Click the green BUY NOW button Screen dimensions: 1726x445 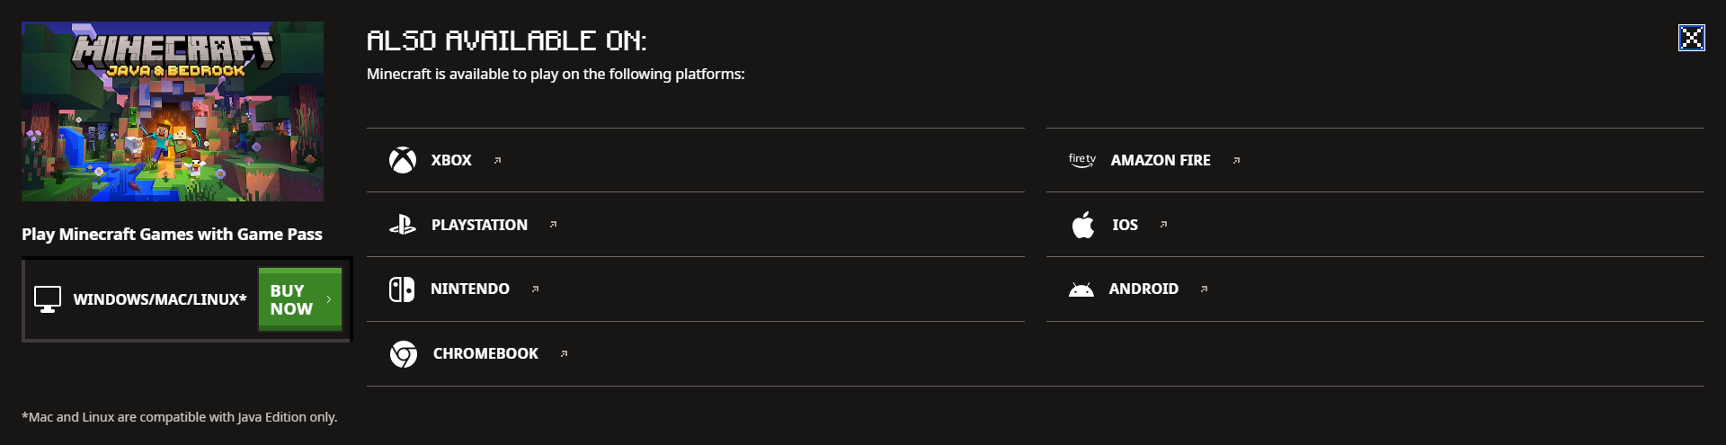pos(300,299)
